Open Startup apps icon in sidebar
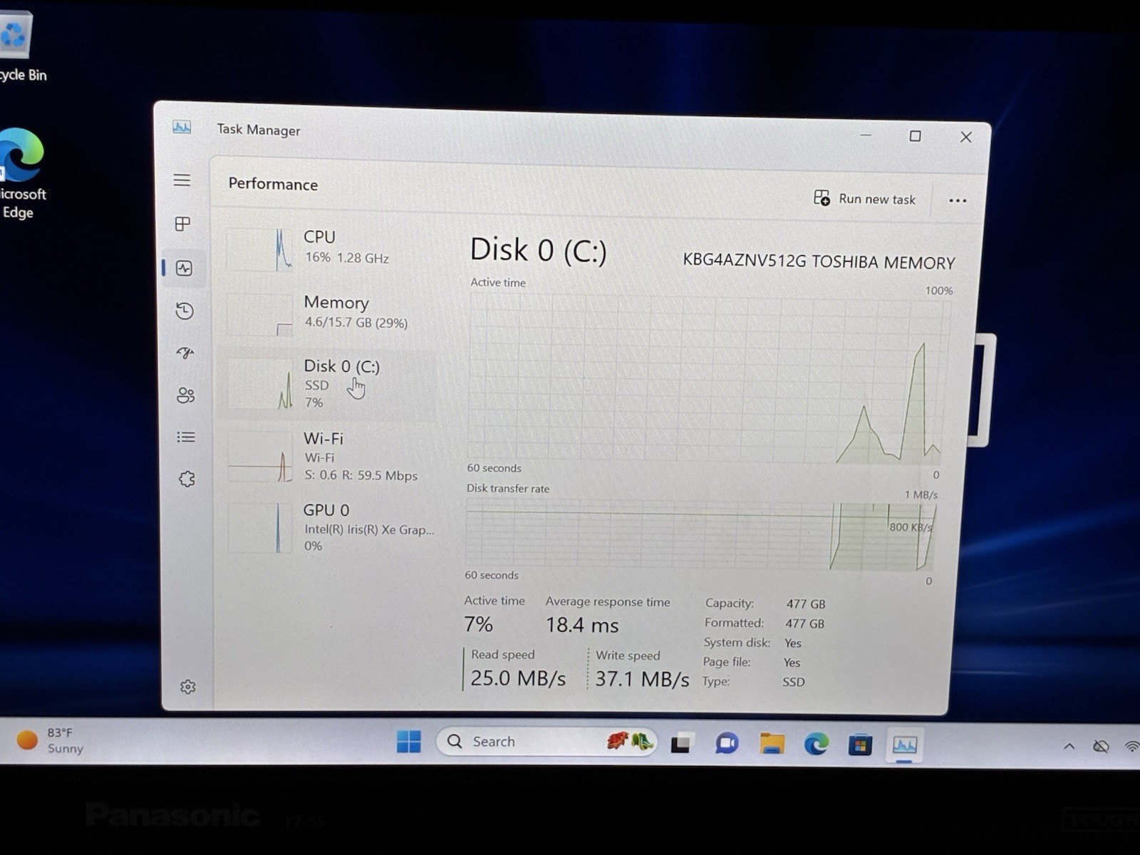 tap(185, 353)
